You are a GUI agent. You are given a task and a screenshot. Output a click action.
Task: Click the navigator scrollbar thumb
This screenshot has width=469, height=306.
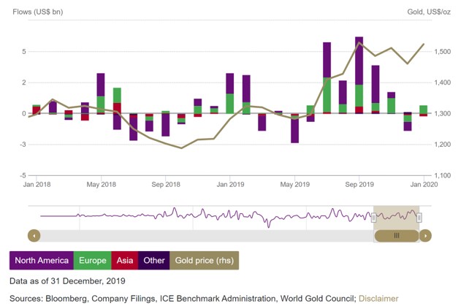(397, 236)
